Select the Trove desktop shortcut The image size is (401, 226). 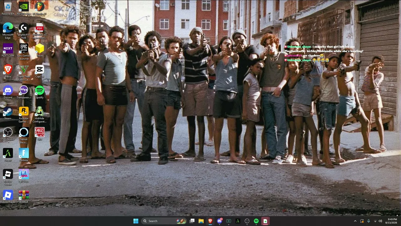click(x=39, y=50)
